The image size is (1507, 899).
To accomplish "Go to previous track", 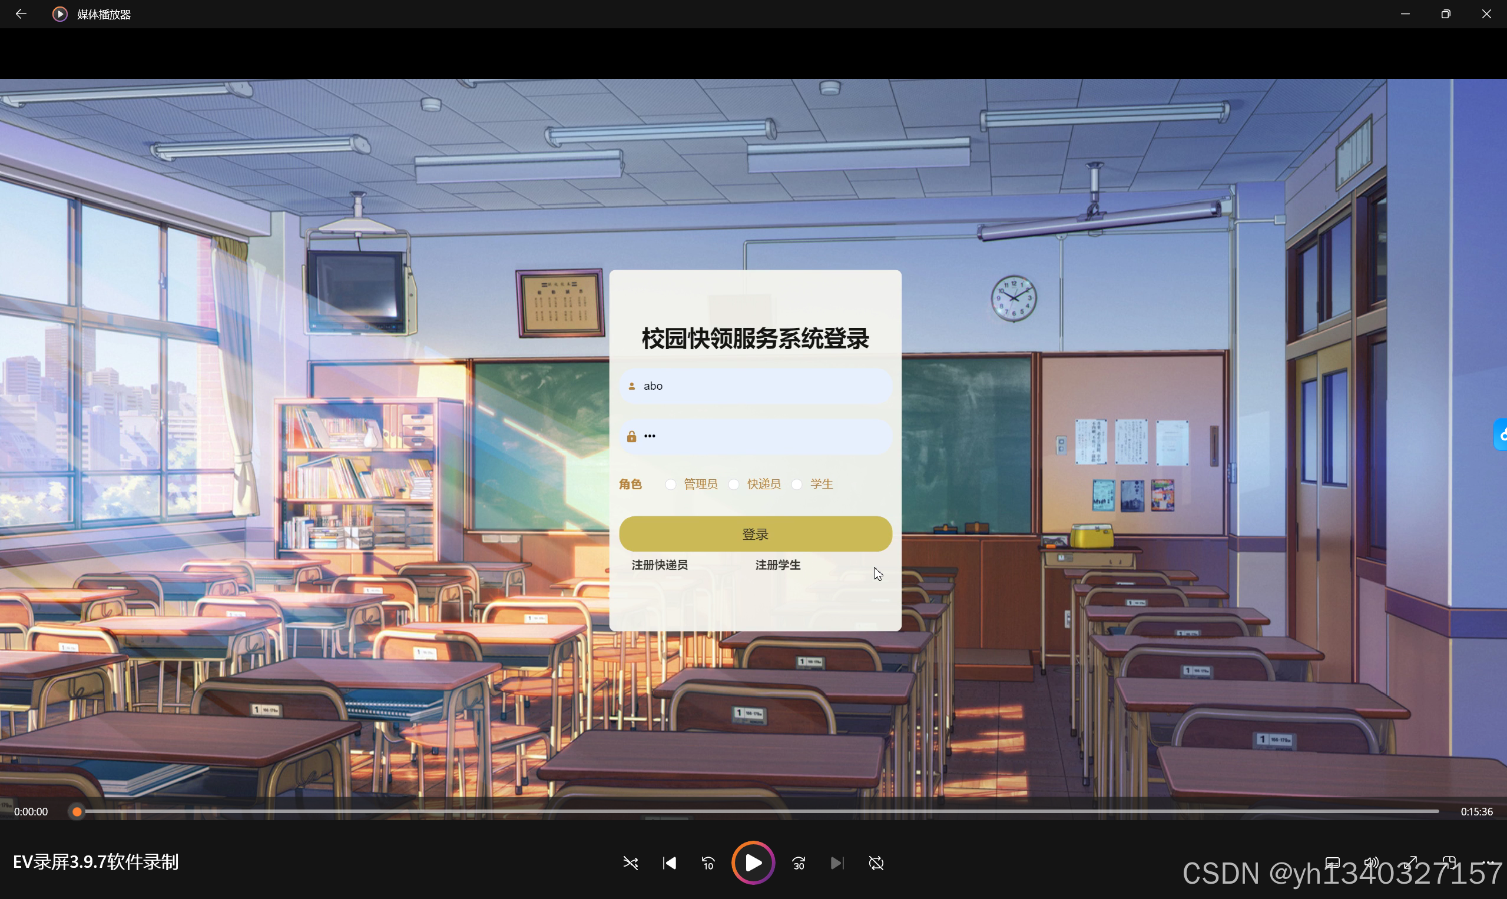I will click(x=669, y=862).
